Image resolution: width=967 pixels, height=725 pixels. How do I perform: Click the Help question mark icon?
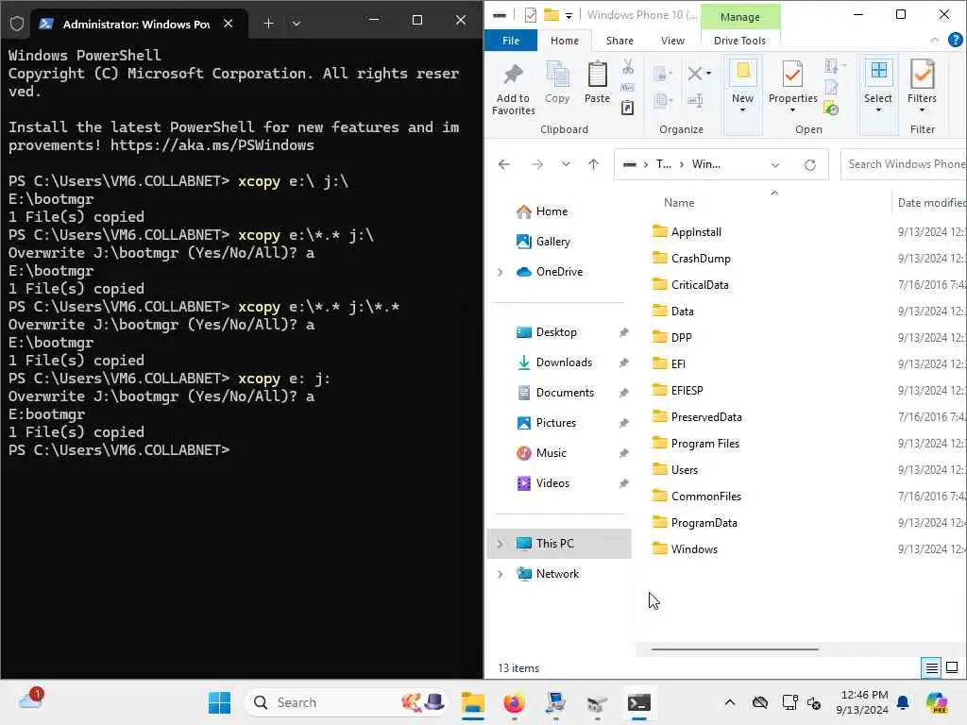pyautogui.click(x=956, y=40)
